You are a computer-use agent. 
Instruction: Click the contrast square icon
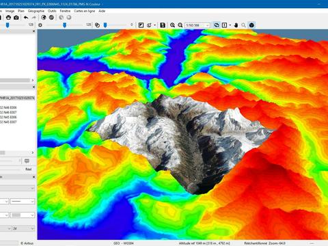tap(141, 25)
